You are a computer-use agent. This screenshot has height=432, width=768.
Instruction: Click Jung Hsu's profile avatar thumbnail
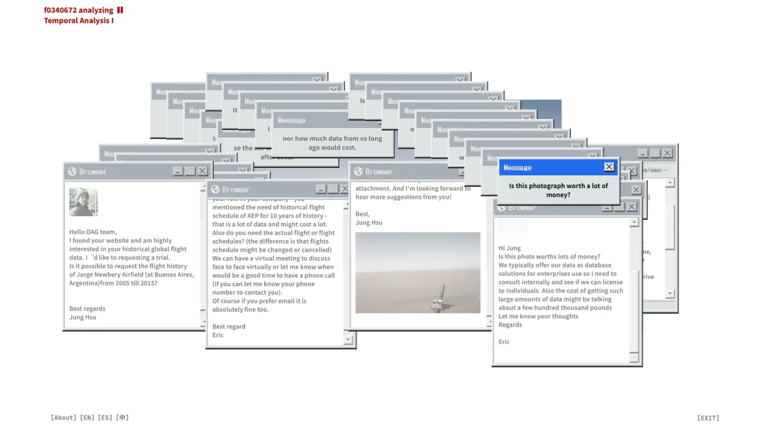[x=83, y=202]
